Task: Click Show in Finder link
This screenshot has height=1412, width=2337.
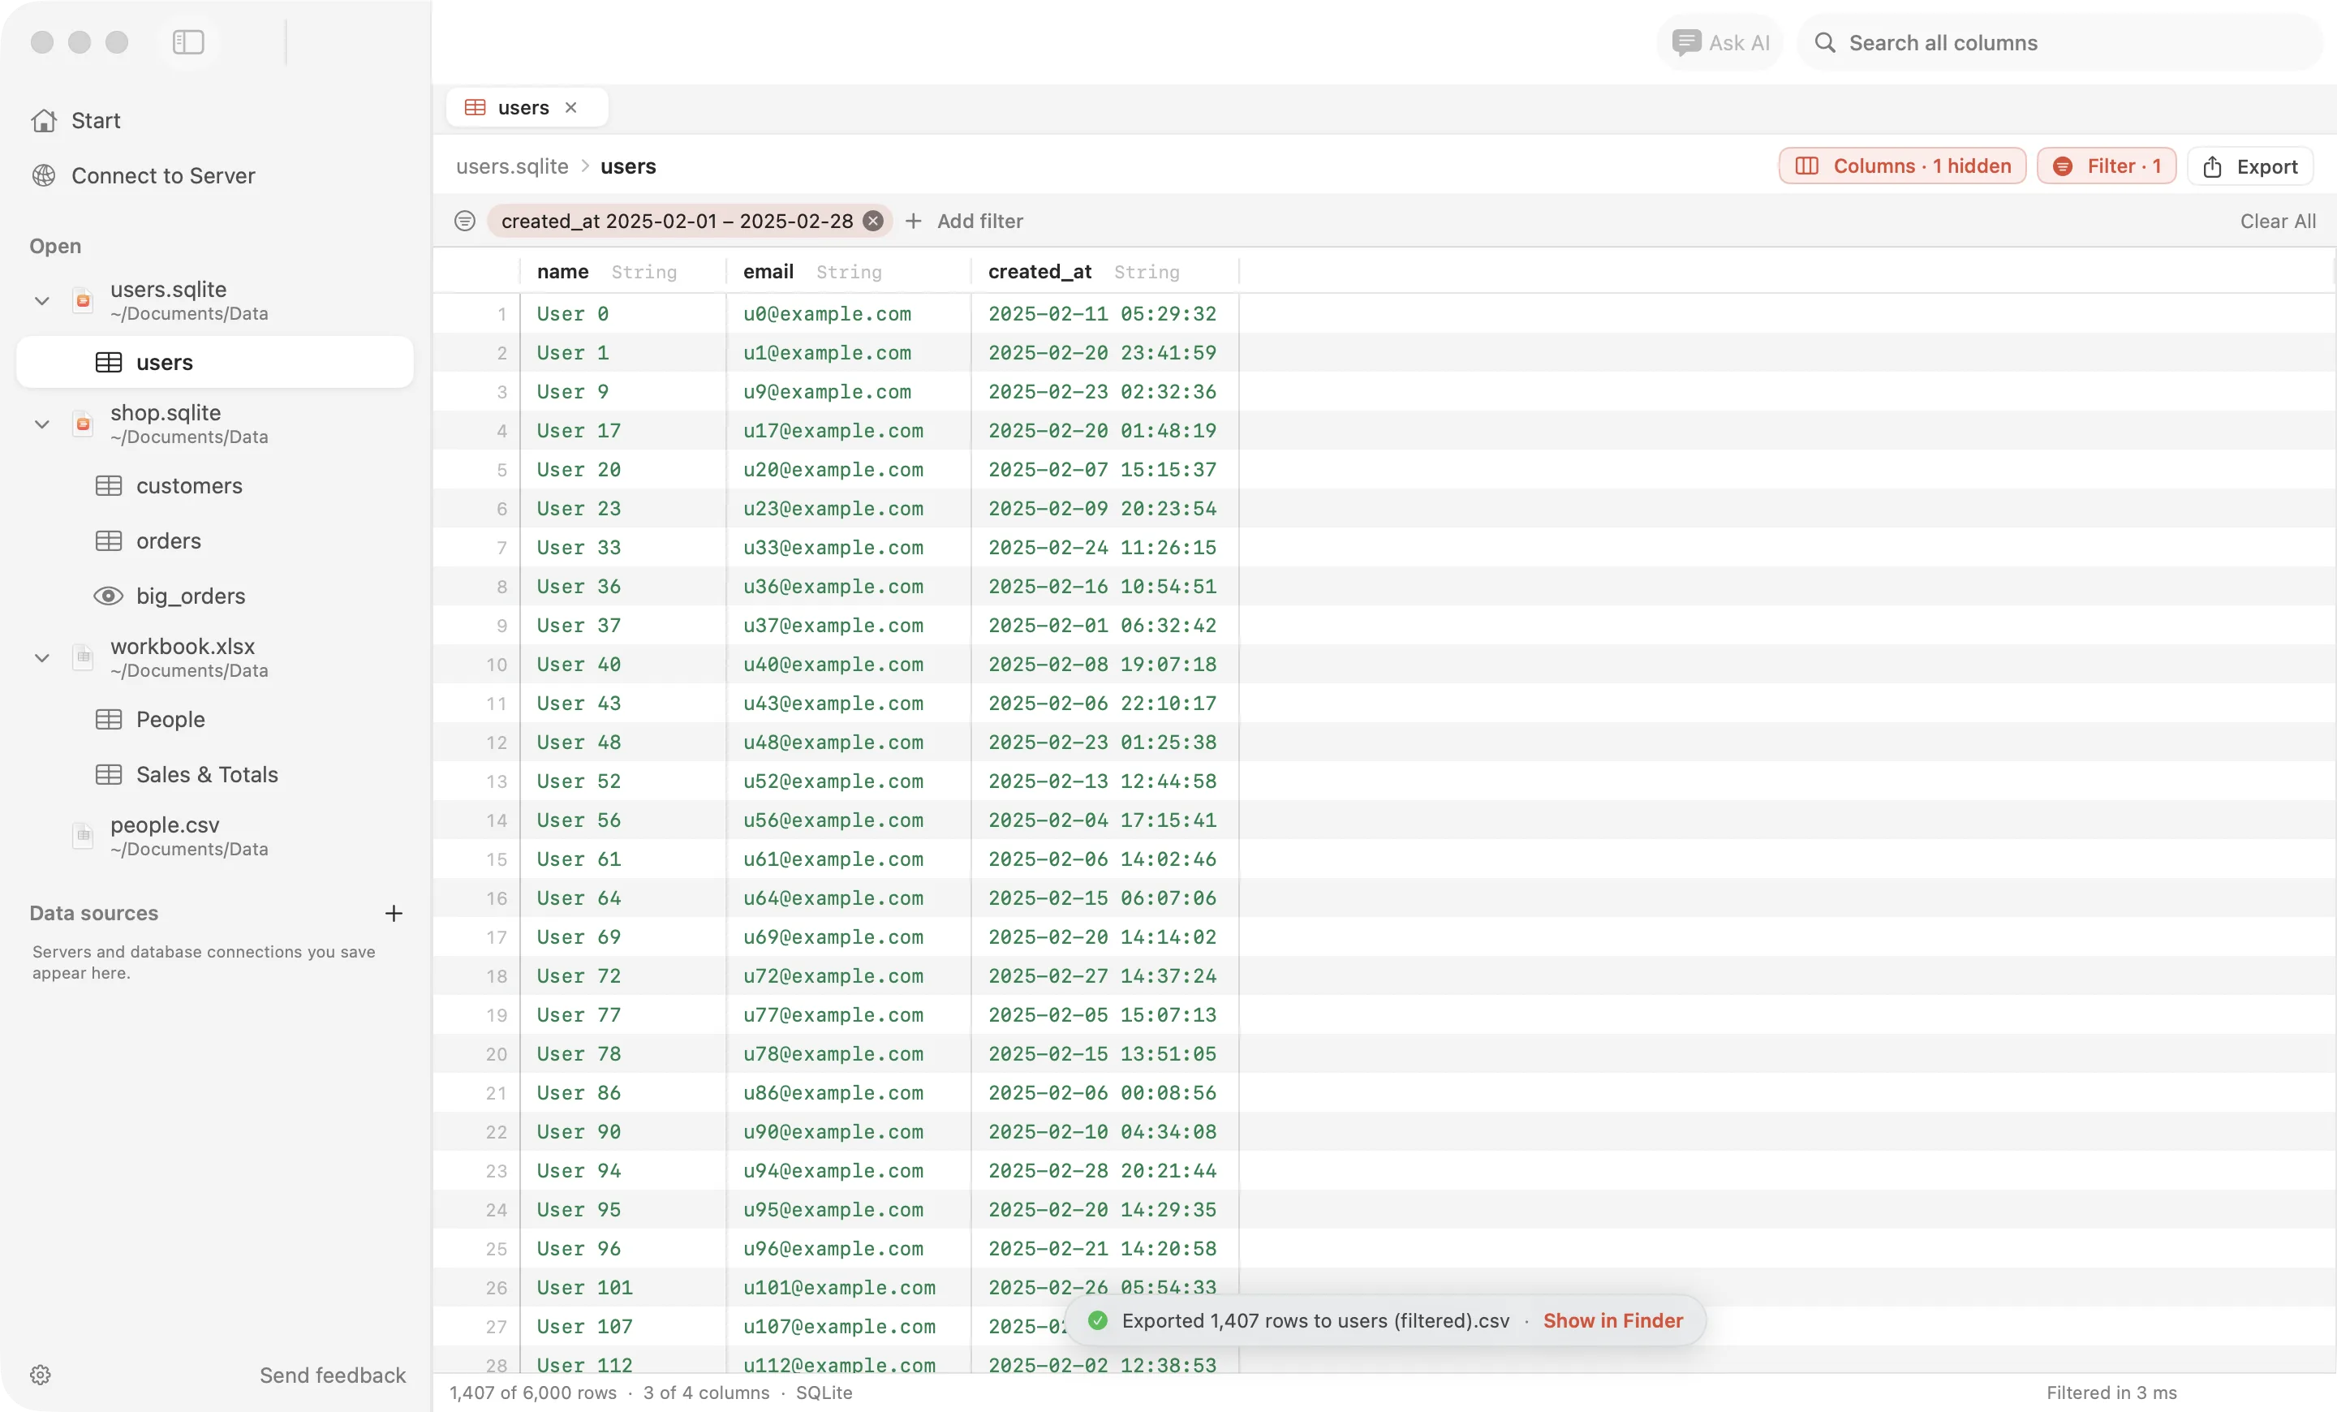Action: (1612, 1321)
